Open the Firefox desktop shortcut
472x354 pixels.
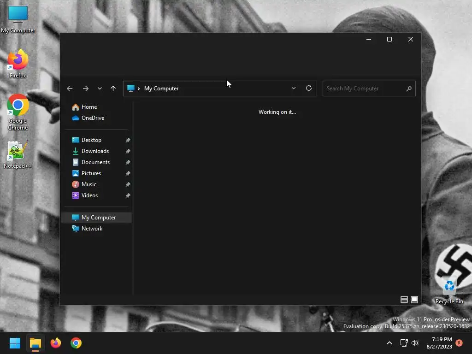[x=18, y=64]
